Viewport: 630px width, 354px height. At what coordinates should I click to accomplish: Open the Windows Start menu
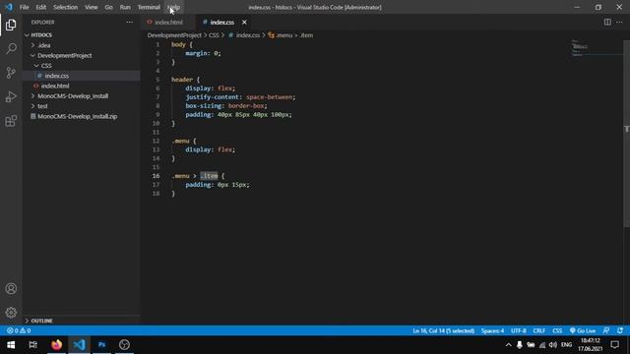click(x=11, y=345)
